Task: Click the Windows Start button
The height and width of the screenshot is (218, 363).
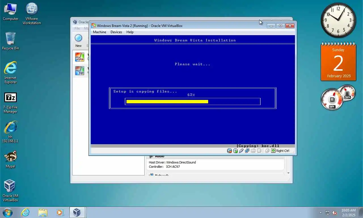Action: [8, 212]
